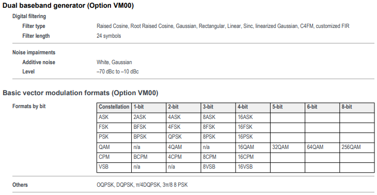
Task: Click the Dual baseband generator heading
Action: [x=68, y=6]
